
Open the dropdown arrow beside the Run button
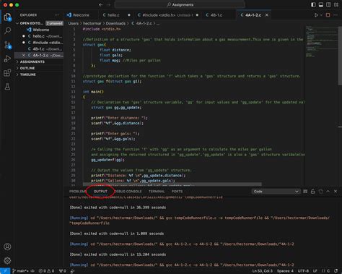(321, 15)
